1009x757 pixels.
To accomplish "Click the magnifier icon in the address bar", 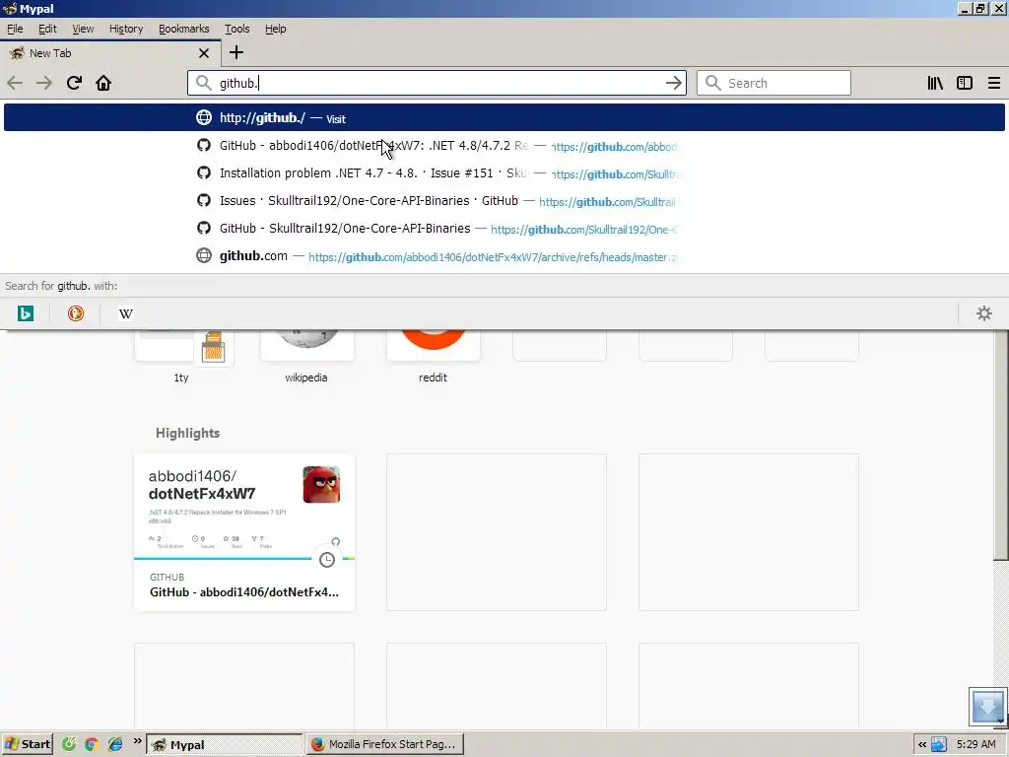I will [x=203, y=83].
